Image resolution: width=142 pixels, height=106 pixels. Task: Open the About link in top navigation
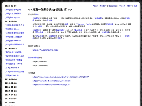coord(95,6)
